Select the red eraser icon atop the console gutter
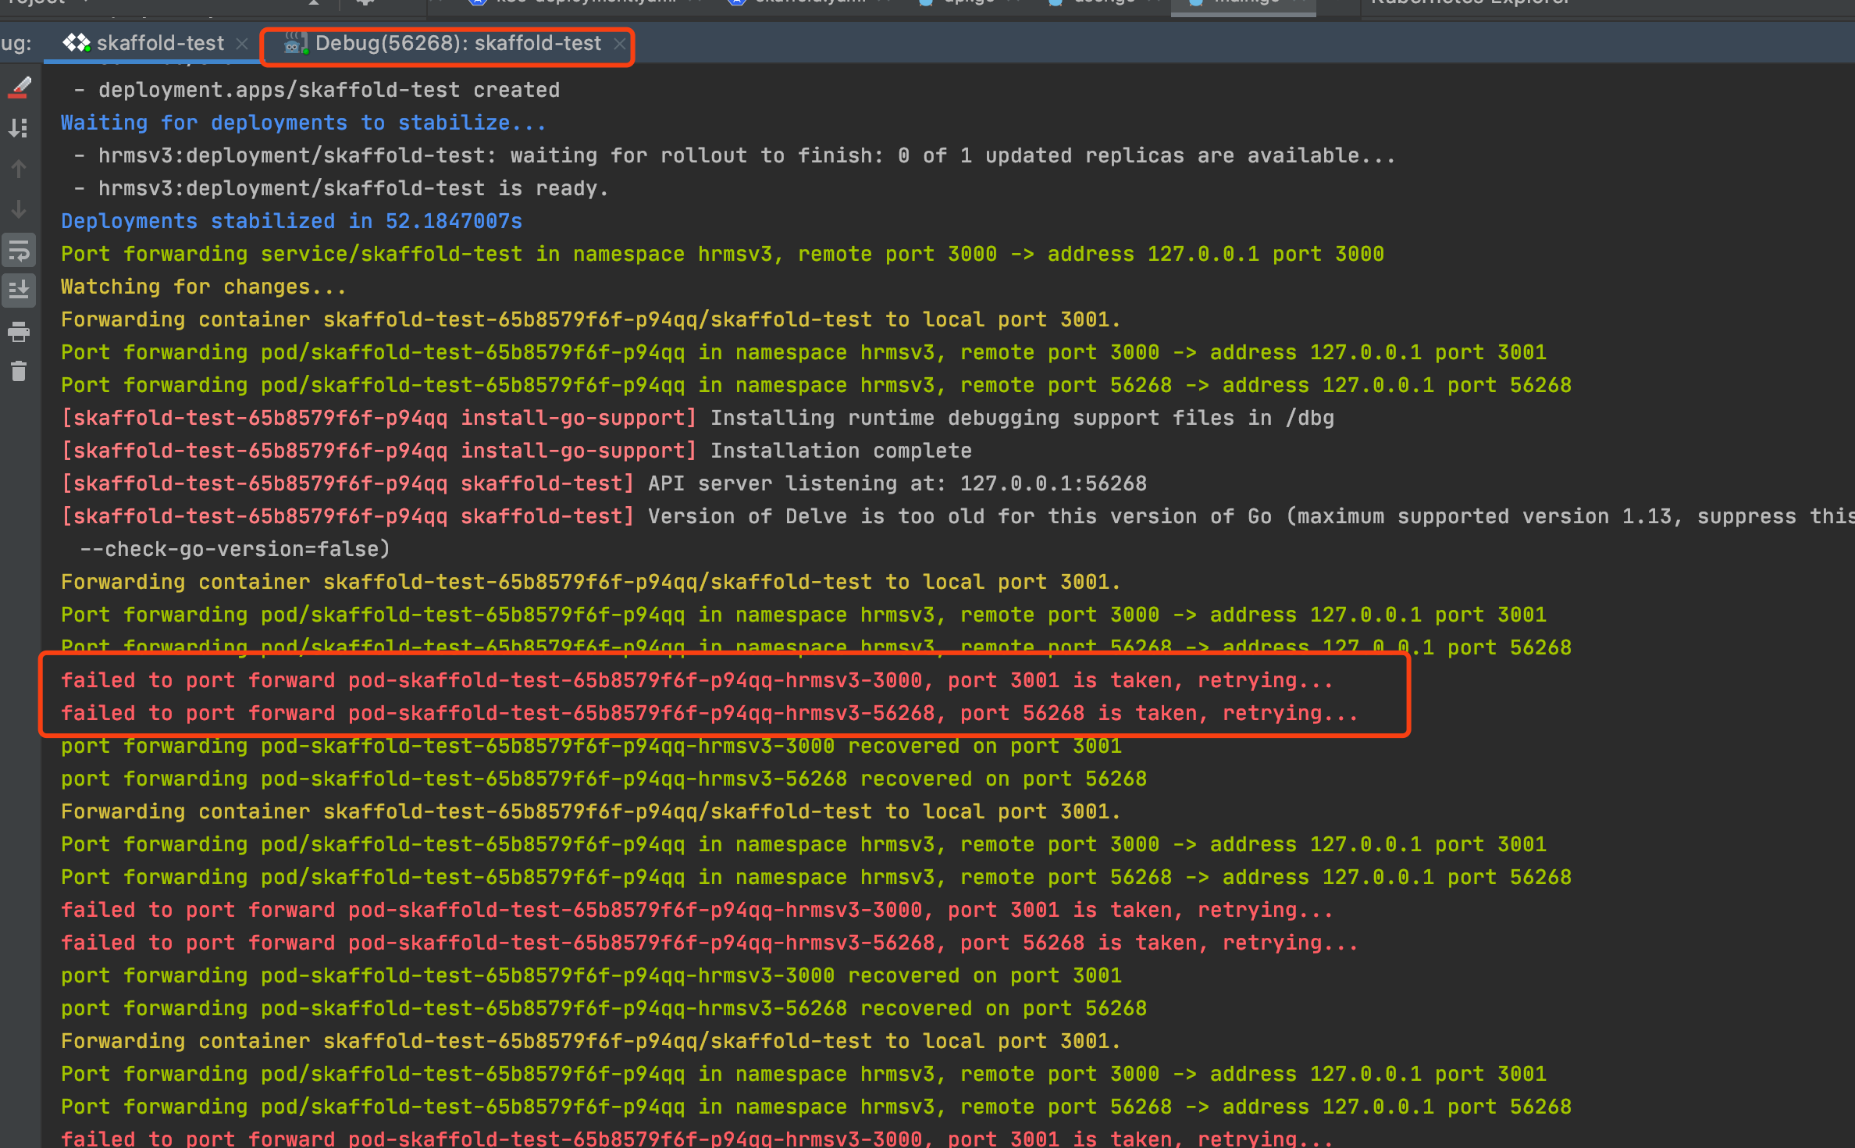This screenshot has width=1855, height=1148. (x=19, y=87)
